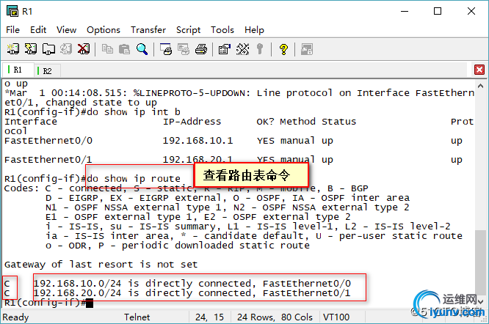Viewport: 489px width, 324px height.
Task: Open the View menu
Action: [66, 30]
